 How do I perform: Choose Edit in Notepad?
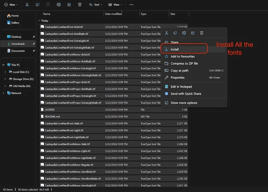point(194,87)
